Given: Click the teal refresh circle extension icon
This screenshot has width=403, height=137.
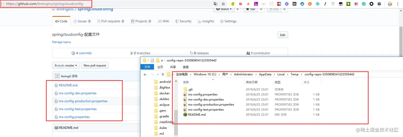Looking at the screenshot, I should [364, 4].
